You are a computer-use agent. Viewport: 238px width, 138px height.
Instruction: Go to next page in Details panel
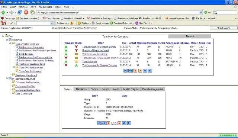click(119, 123)
